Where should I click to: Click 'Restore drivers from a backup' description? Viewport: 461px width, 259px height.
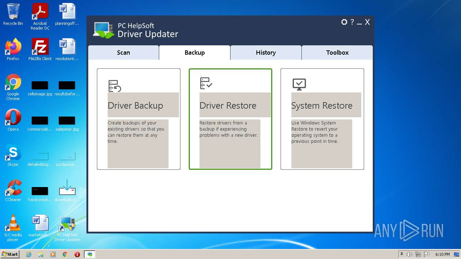(229, 129)
